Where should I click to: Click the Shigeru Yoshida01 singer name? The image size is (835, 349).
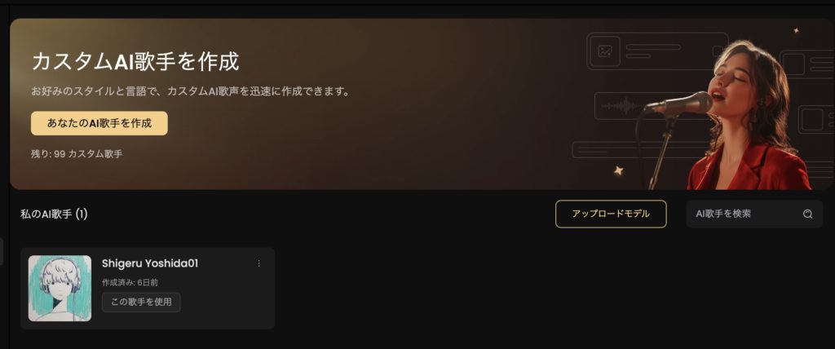(x=150, y=263)
